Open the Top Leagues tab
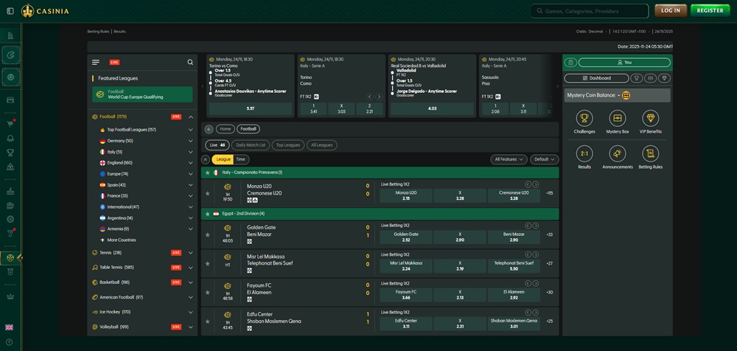This screenshot has height=351, width=737. tap(288, 145)
